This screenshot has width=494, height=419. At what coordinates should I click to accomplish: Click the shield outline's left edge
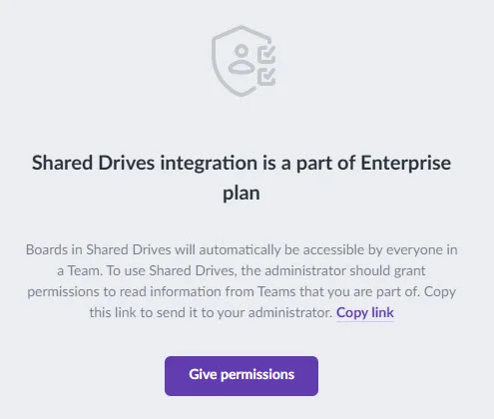coord(214,62)
